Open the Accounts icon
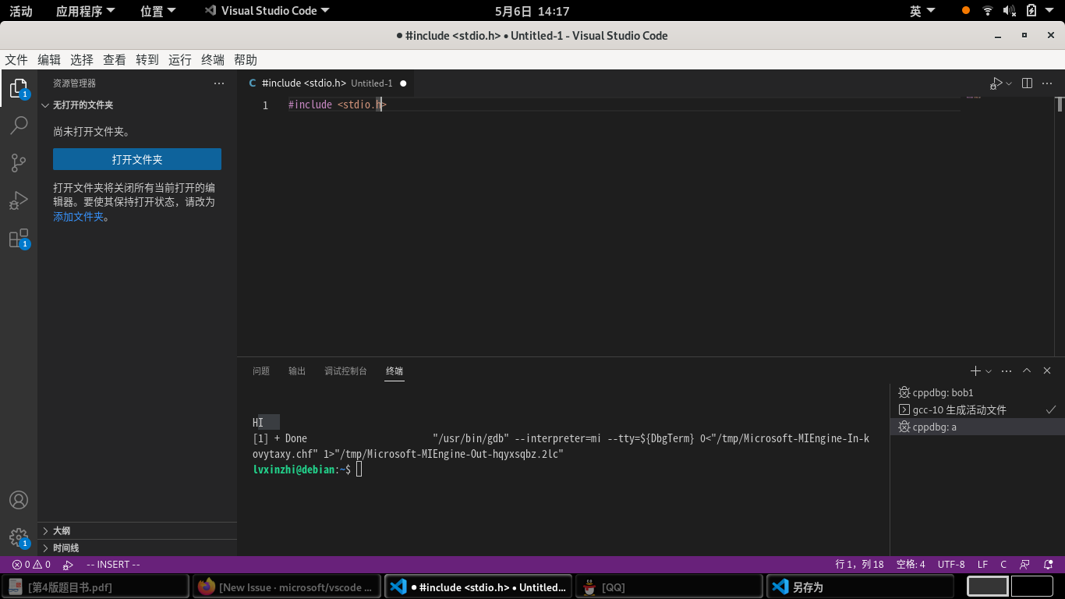Screen dimensions: 1065x599 19,500
